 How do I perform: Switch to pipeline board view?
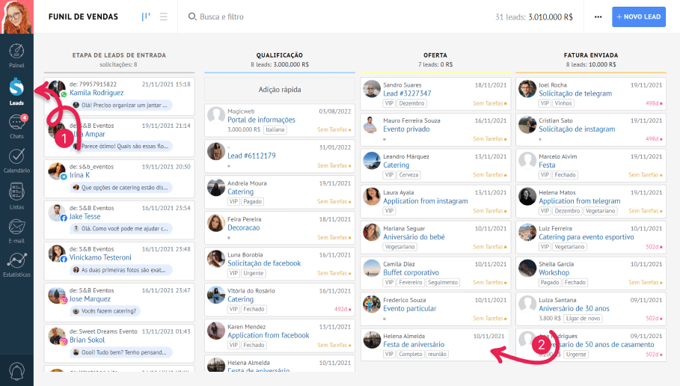[146, 16]
